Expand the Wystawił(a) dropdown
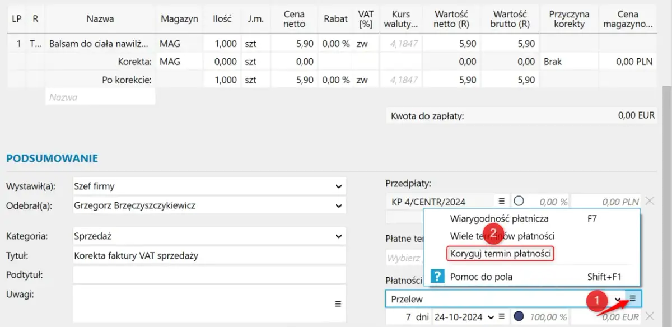 338,186
